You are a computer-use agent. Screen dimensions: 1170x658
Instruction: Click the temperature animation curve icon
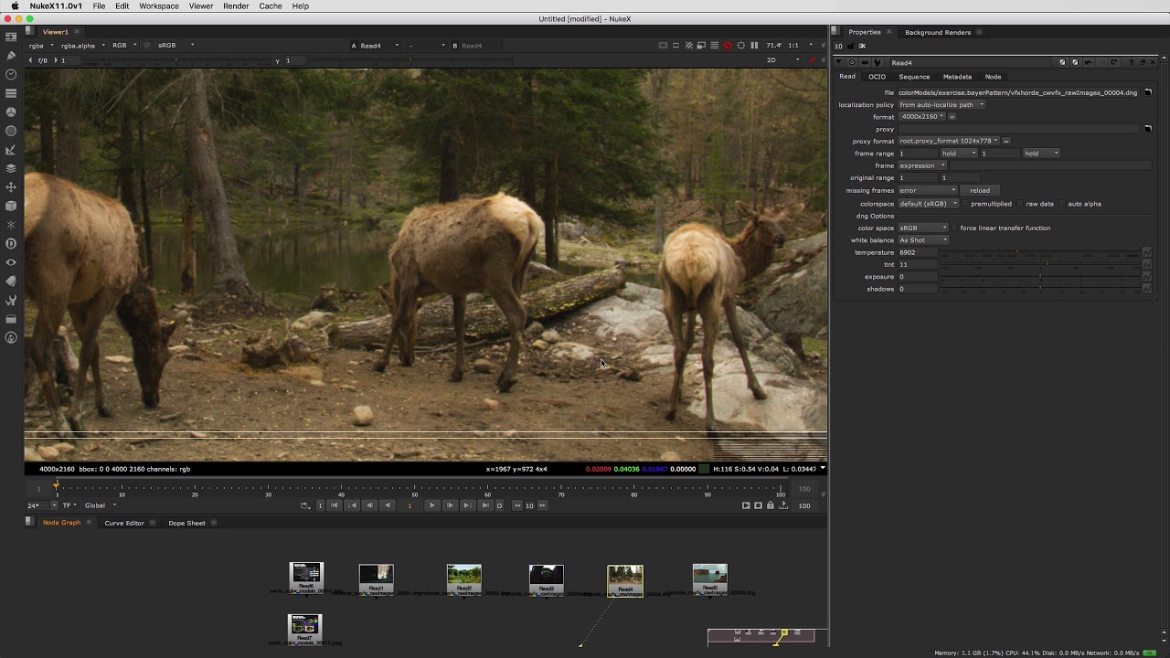click(1147, 252)
